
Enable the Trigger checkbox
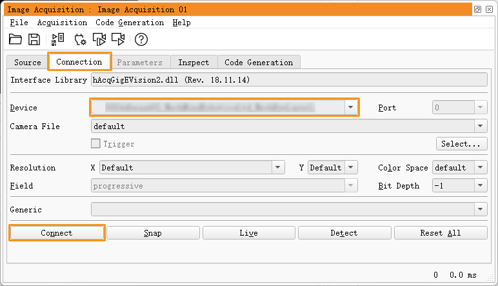[x=95, y=144]
